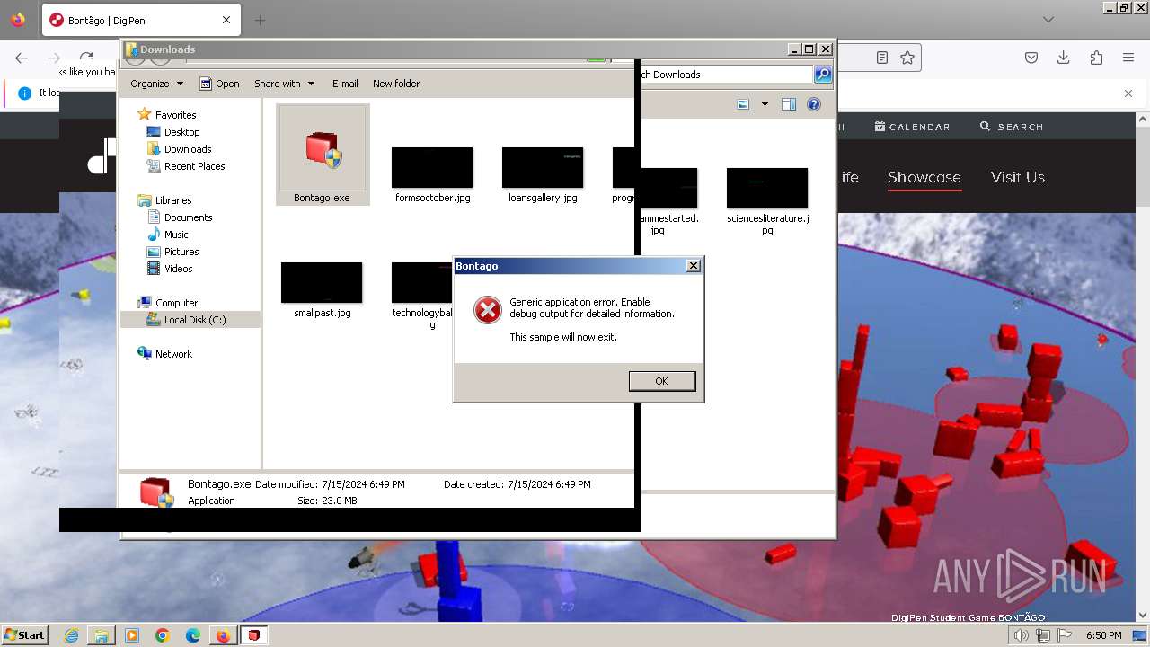Dismiss the Firefox notification bar
Image resolution: width=1150 pixels, height=647 pixels.
pyautogui.click(x=1128, y=93)
